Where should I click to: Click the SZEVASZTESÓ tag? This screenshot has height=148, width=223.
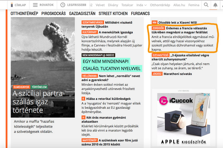(161, 55)
